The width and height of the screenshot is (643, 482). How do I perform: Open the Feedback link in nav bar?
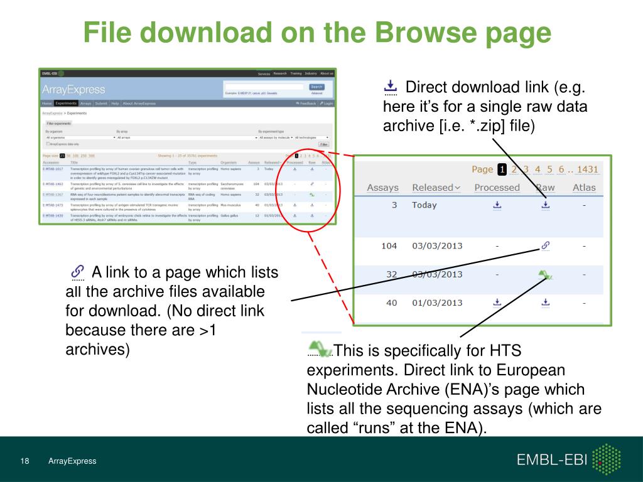pos(306,104)
